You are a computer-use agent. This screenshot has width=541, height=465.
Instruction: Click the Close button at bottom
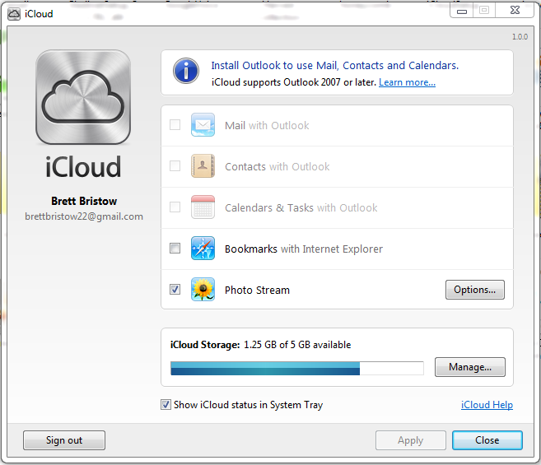[487, 440]
